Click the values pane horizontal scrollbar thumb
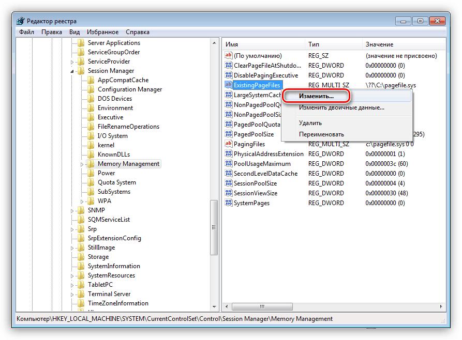This screenshot has height=340, width=462. click(x=262, y=306)
